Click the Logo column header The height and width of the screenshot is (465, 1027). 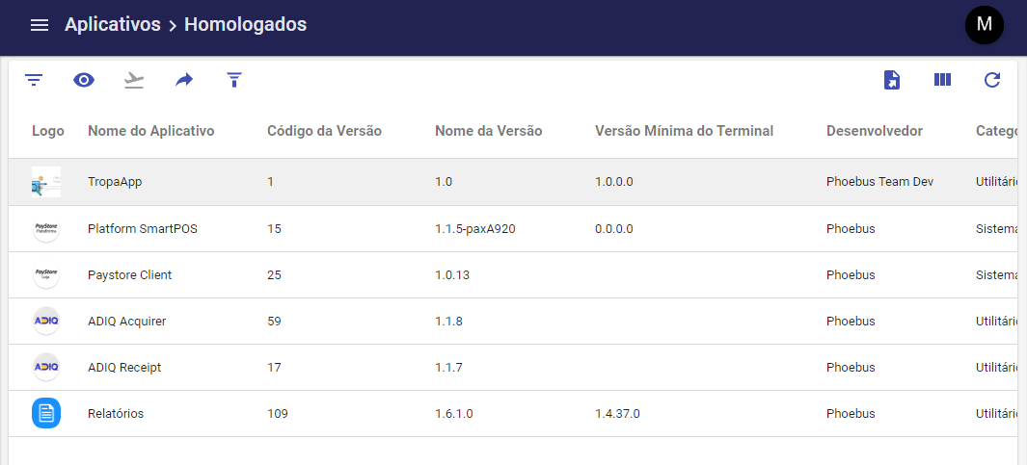coord(48,131)
